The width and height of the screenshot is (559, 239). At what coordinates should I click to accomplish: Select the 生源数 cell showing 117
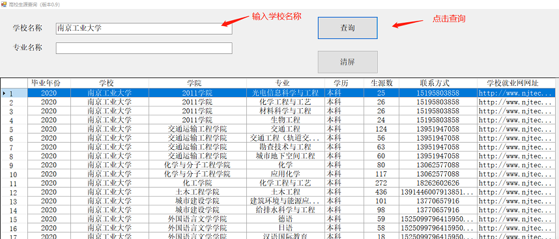point(381,174)
